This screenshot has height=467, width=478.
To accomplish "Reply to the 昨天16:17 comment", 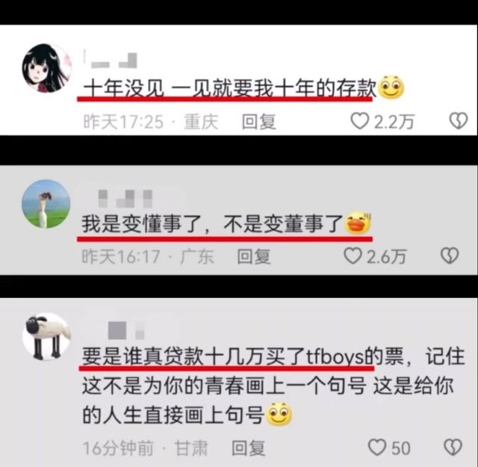I will 254,256.
